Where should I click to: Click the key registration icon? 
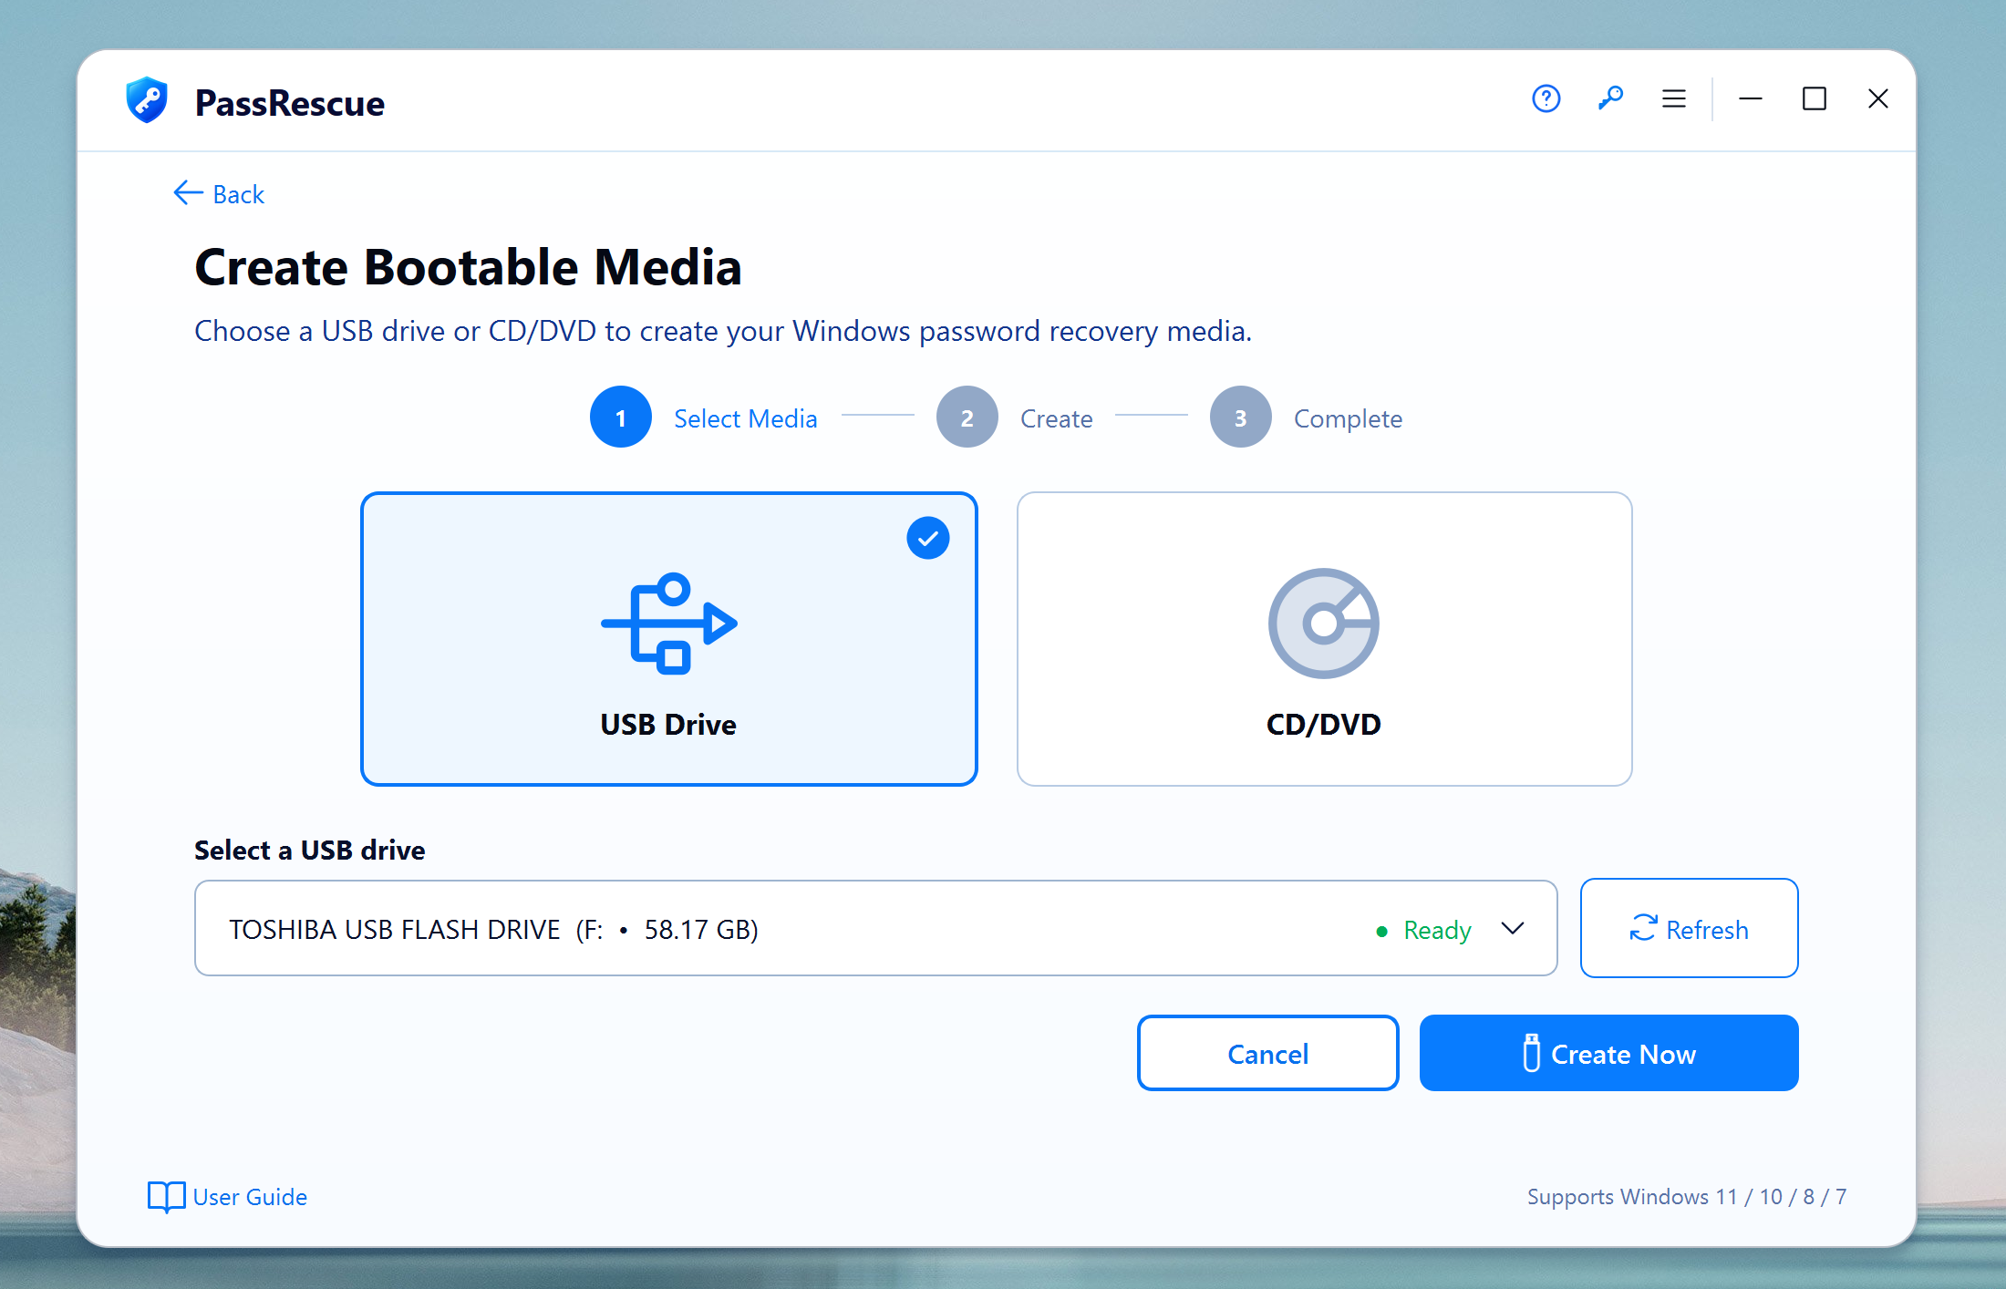[x=1610, y=98]
